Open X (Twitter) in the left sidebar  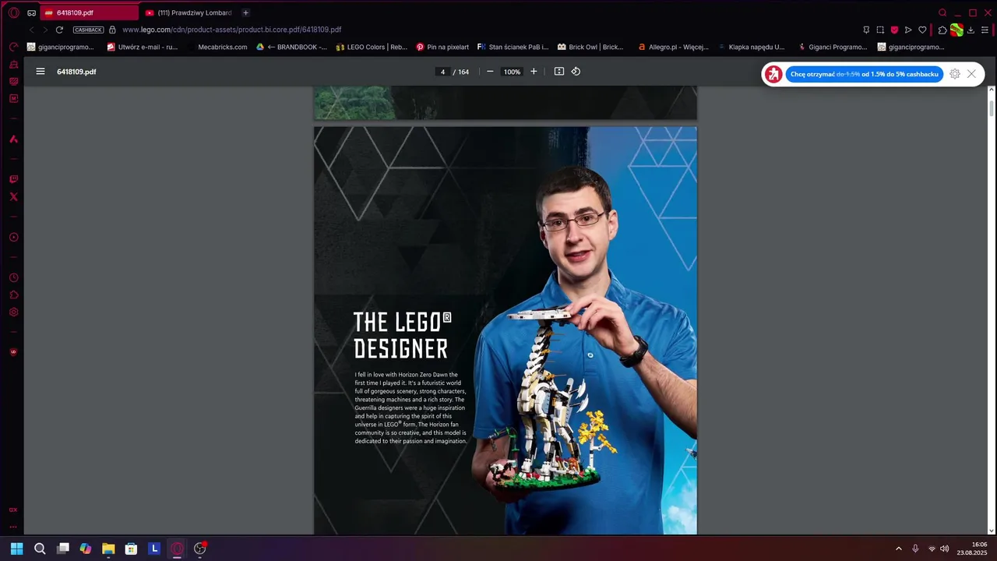[13, 196]
